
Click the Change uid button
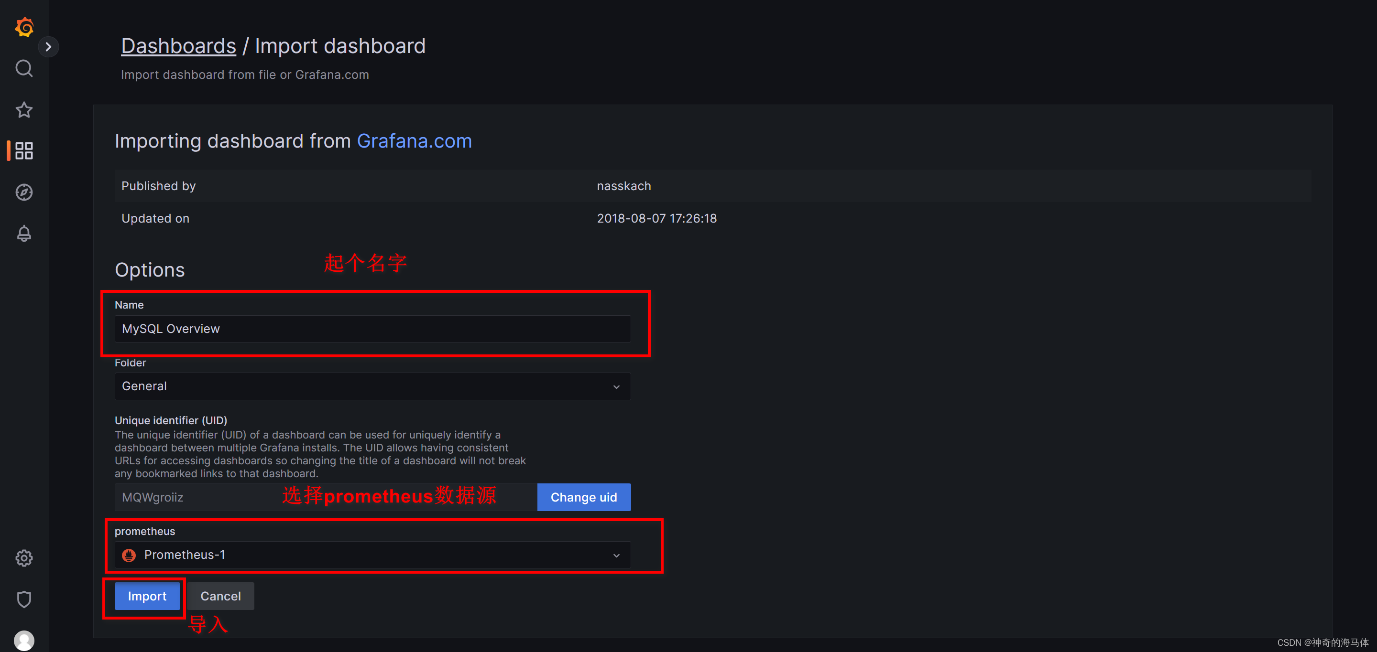[x=584, y=497]
